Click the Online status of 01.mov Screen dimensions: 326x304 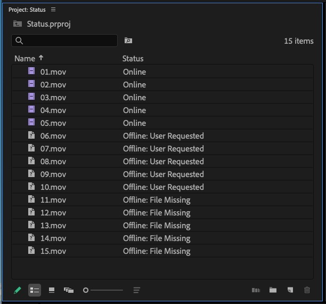tap(134, 72)
